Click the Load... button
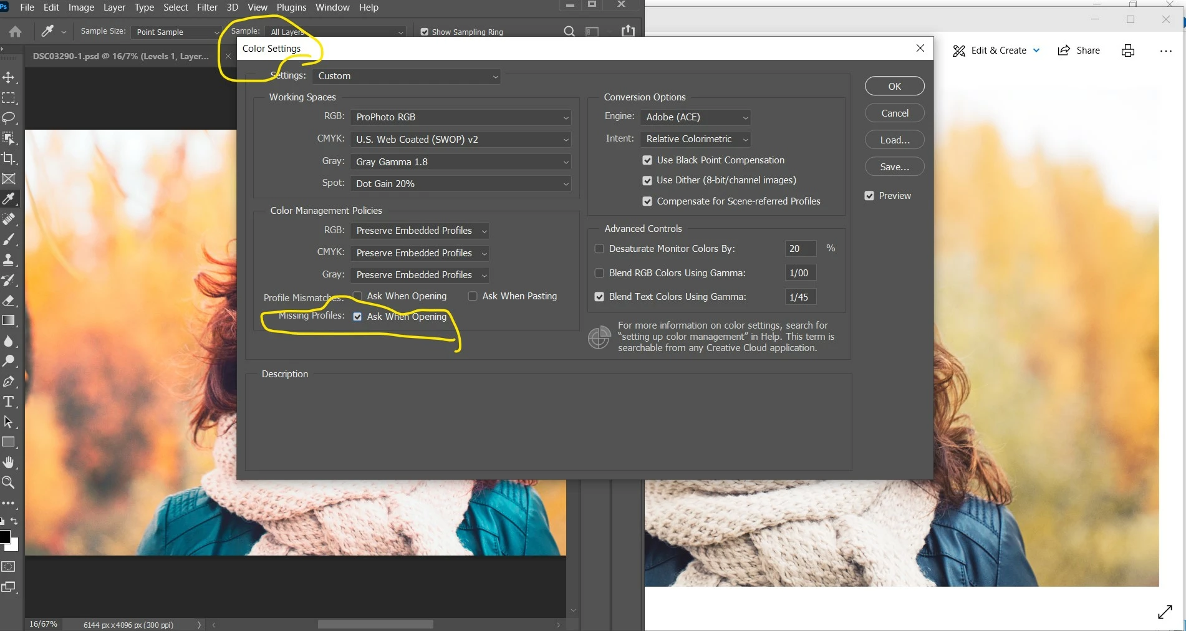Screen dimensions: 1186x631 coord(894,140)
